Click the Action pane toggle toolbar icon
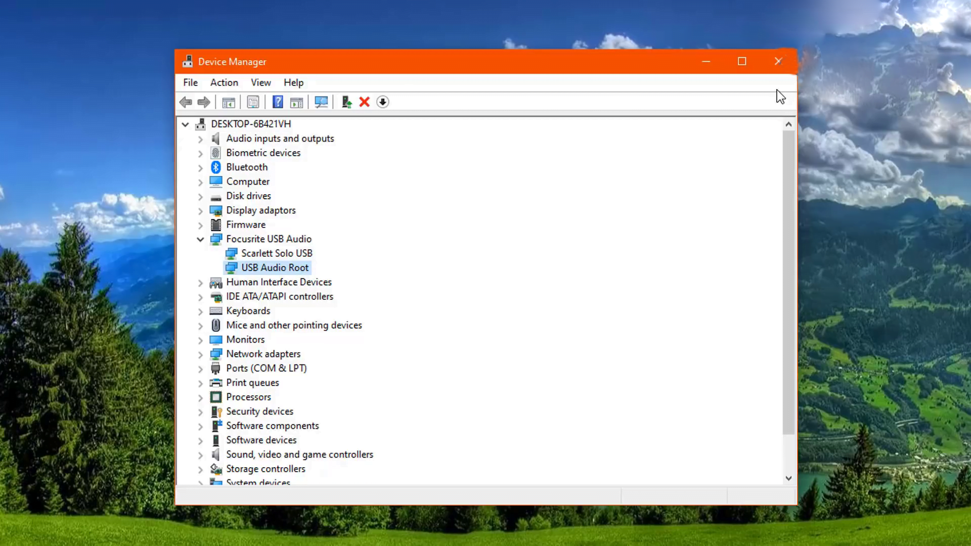Image resolution: width=971 pixels, height=546 pixels. click(x=296, y=102)
